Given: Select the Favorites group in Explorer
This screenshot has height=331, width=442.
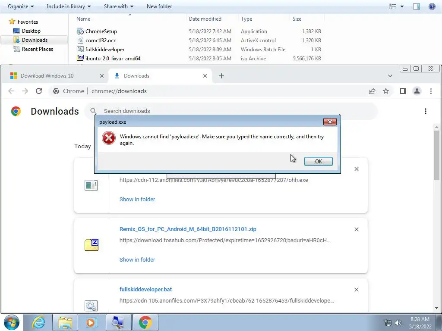Looking at the screenshot, I should click(x=28, y=22).
